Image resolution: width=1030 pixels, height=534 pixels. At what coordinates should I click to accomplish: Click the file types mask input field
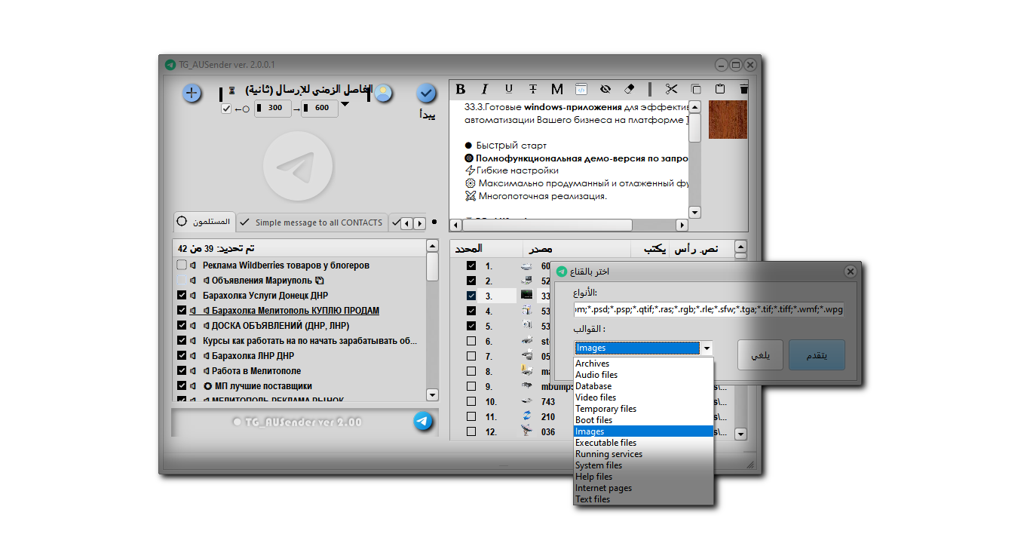709,308
